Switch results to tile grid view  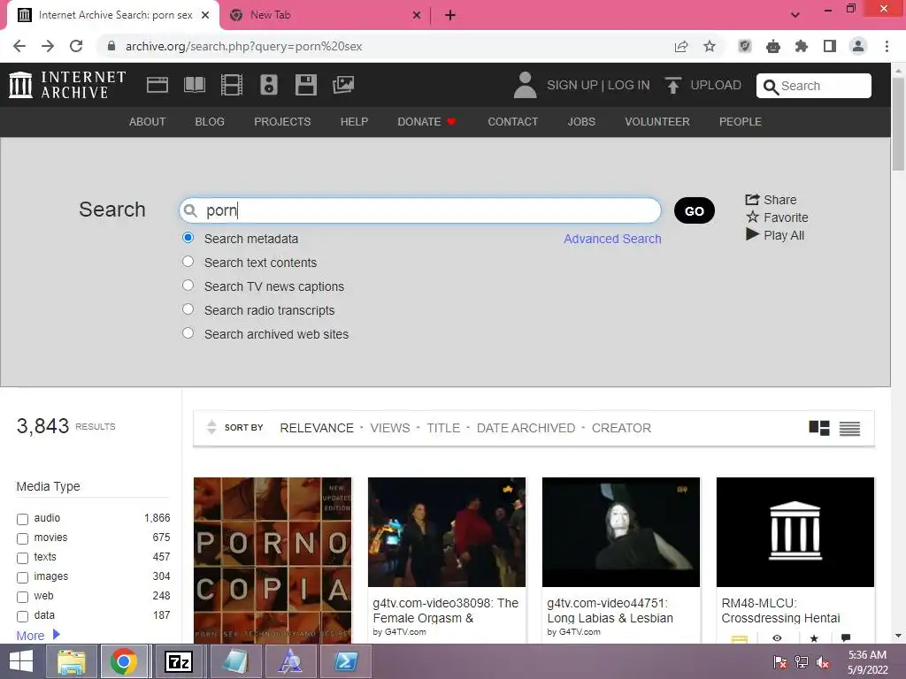pos(818,428)
